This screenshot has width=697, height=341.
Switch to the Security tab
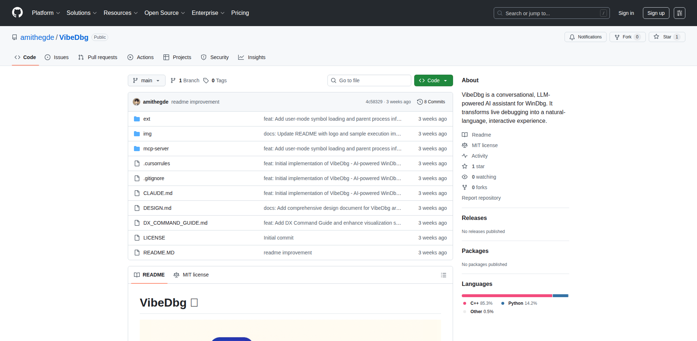click(x=215, y=57)
